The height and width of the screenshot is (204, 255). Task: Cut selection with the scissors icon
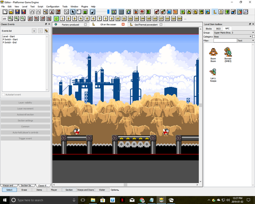52,12
